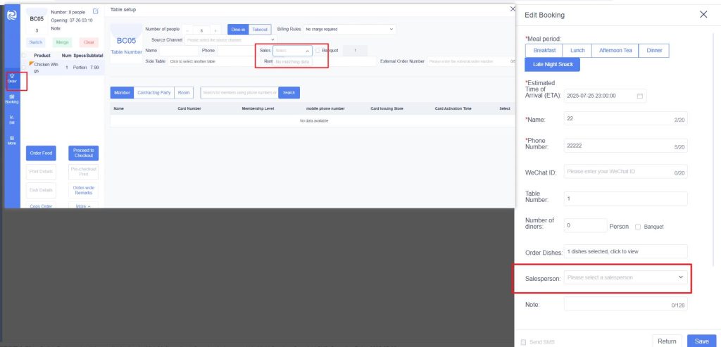
Task: Expand the Source Channel dropdown
Action: 230,40
